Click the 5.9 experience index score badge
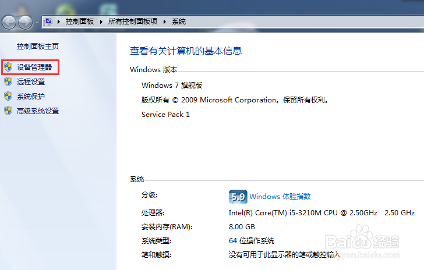Viewport: 424px width, 270px height. click(x=238, y=197)
